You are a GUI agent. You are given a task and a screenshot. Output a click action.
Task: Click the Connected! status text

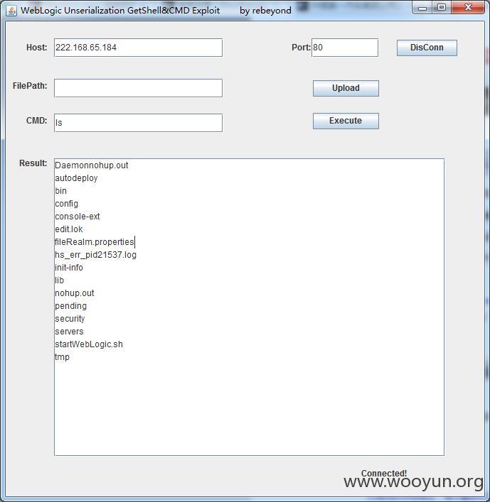[x=384, y=474]
